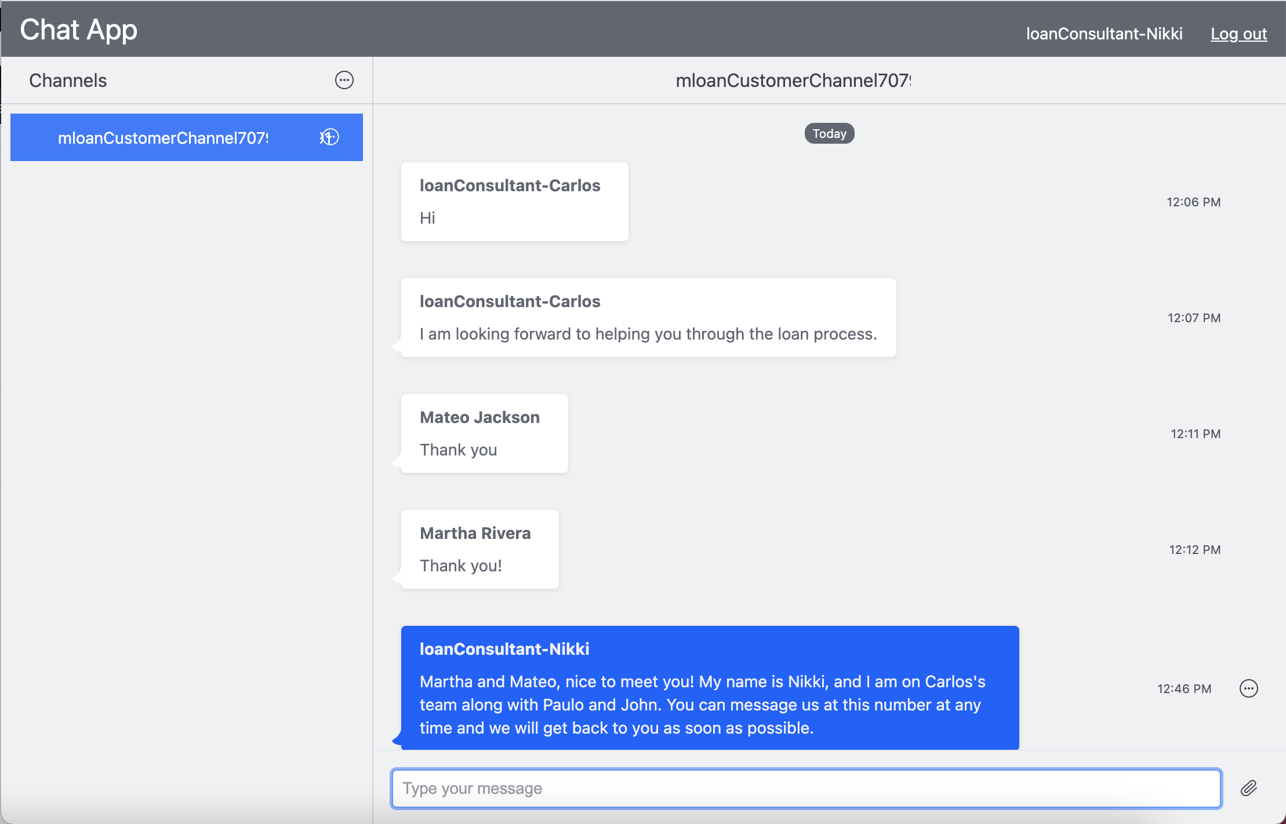Select mloanCustomerChannel707 in channel list
The width and height of the screenshot is (1286, 824).
(163, 138)
